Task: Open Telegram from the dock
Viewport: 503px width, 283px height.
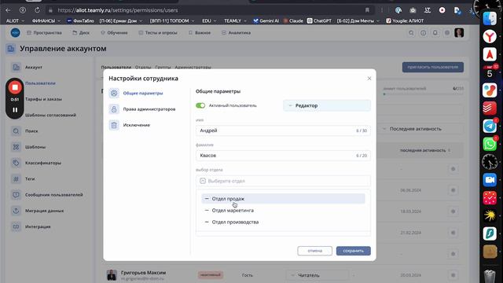Action: click(490, 126)
